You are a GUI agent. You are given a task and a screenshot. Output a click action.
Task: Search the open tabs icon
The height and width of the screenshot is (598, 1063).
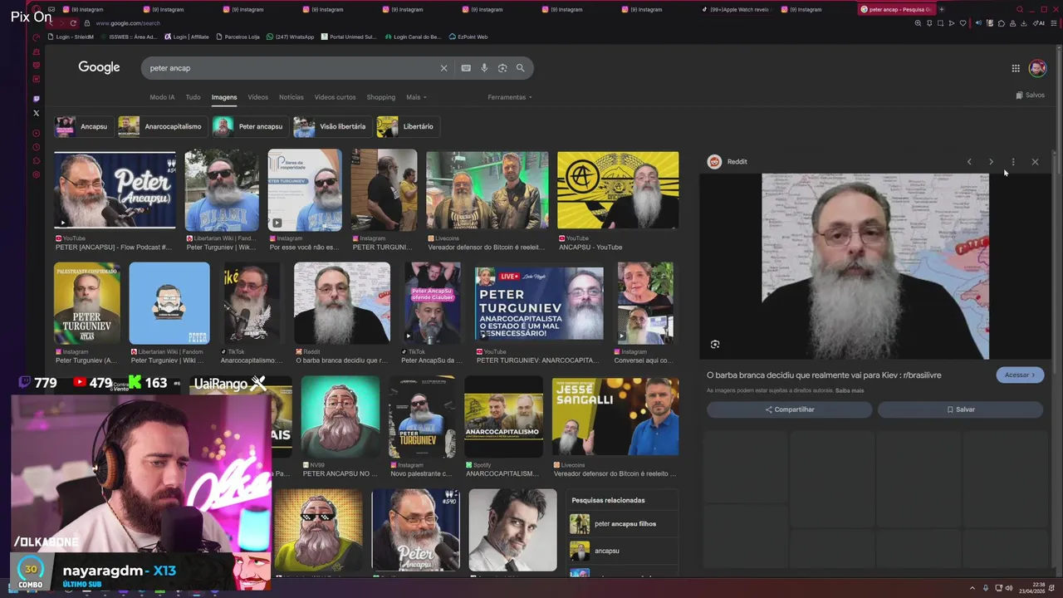click(1021, 9)
